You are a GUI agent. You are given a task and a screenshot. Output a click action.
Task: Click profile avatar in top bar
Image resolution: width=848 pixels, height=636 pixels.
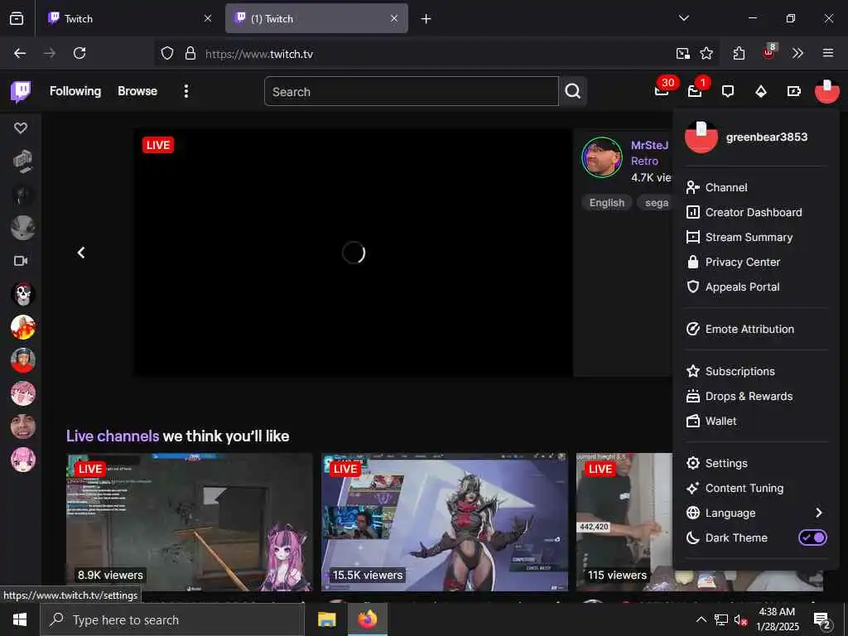pos(827,91)
